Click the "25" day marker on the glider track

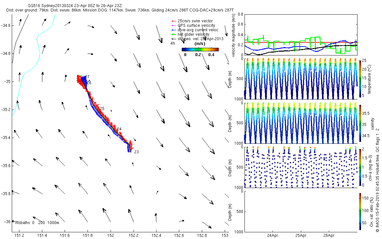coord(102,109)
